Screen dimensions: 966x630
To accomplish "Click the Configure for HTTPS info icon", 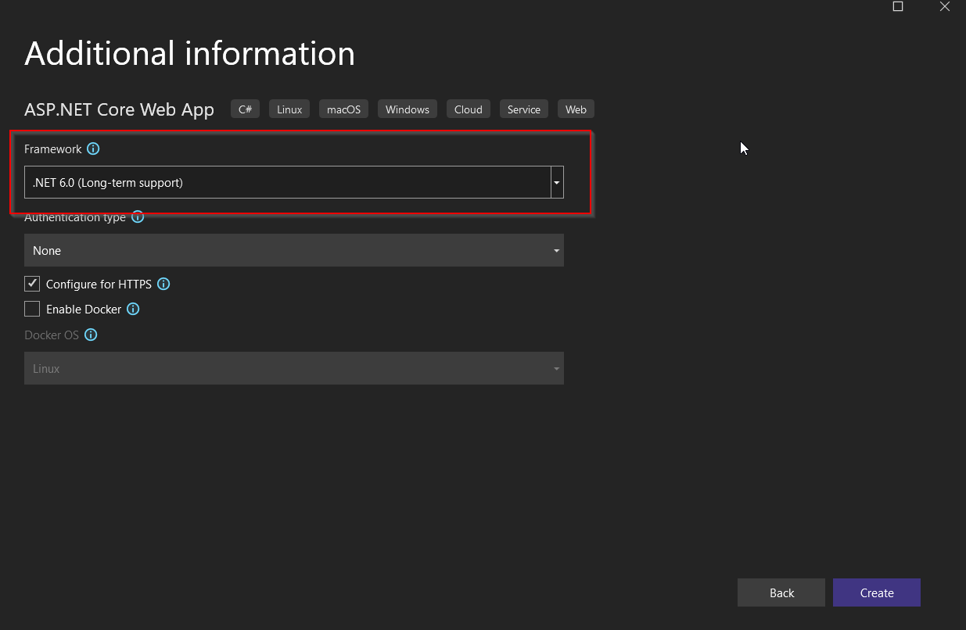I will point(163,284).
